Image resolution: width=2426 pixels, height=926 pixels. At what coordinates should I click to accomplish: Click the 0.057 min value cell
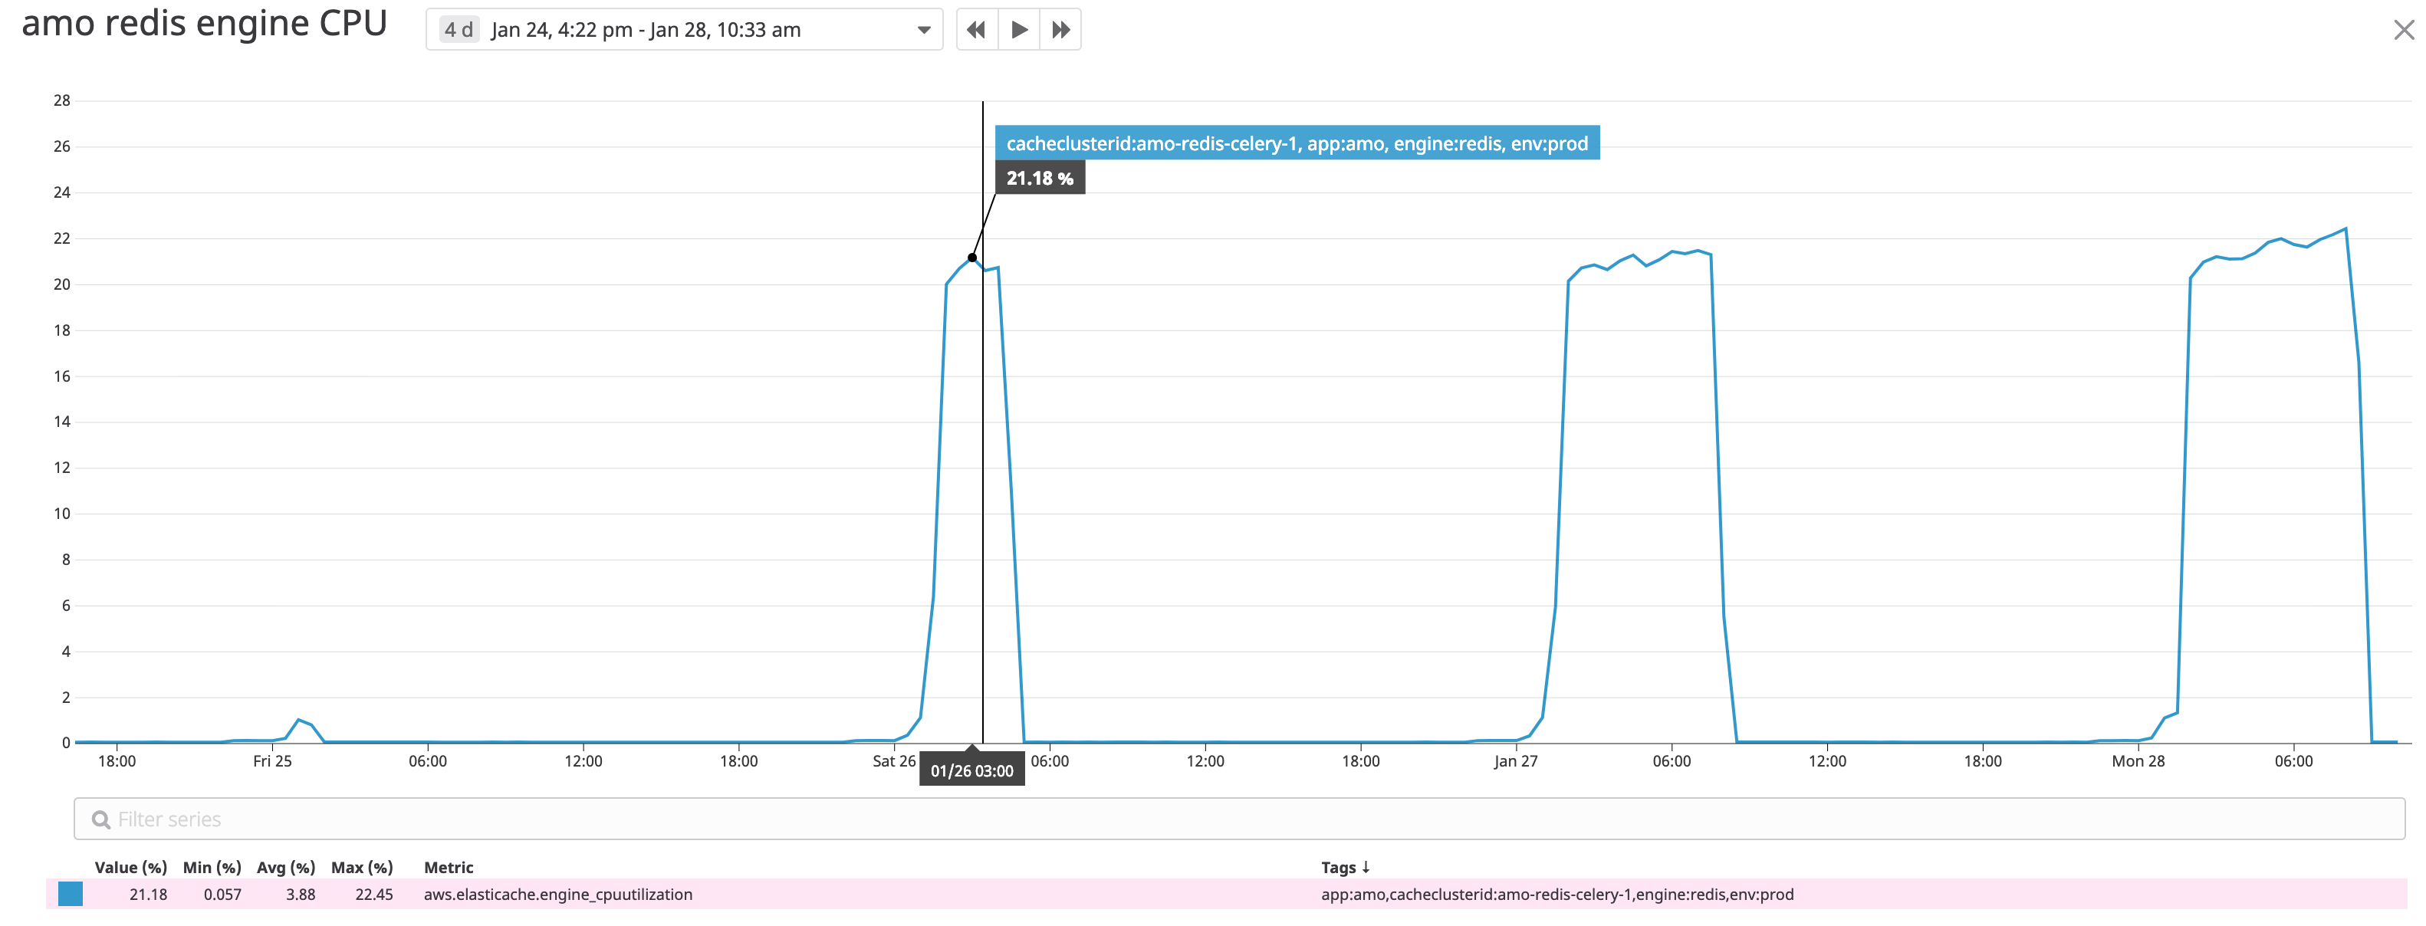pos(222,894)
